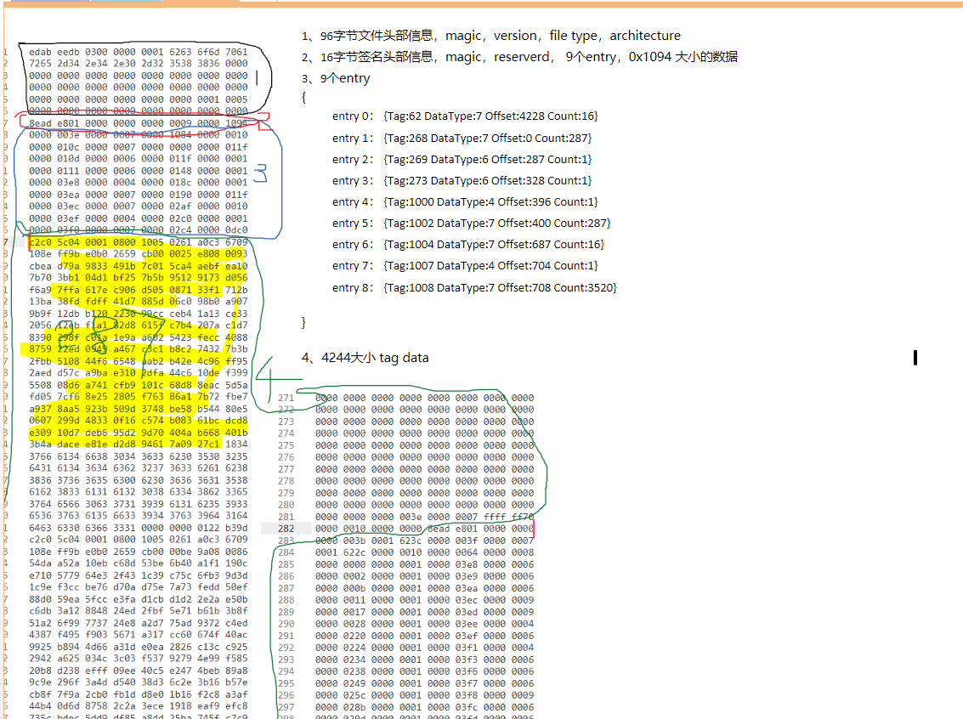
Task: Select right dump row starting "0000 003b 0001 623c"
Action: [424, 541]
